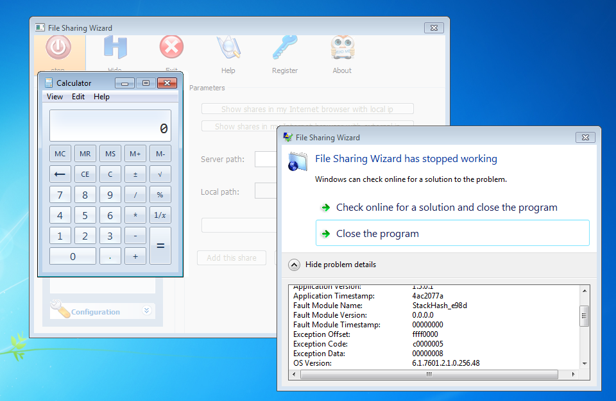Close the crash dialog with X
Screen dimensions: 616x401
[x=585, y=137]
